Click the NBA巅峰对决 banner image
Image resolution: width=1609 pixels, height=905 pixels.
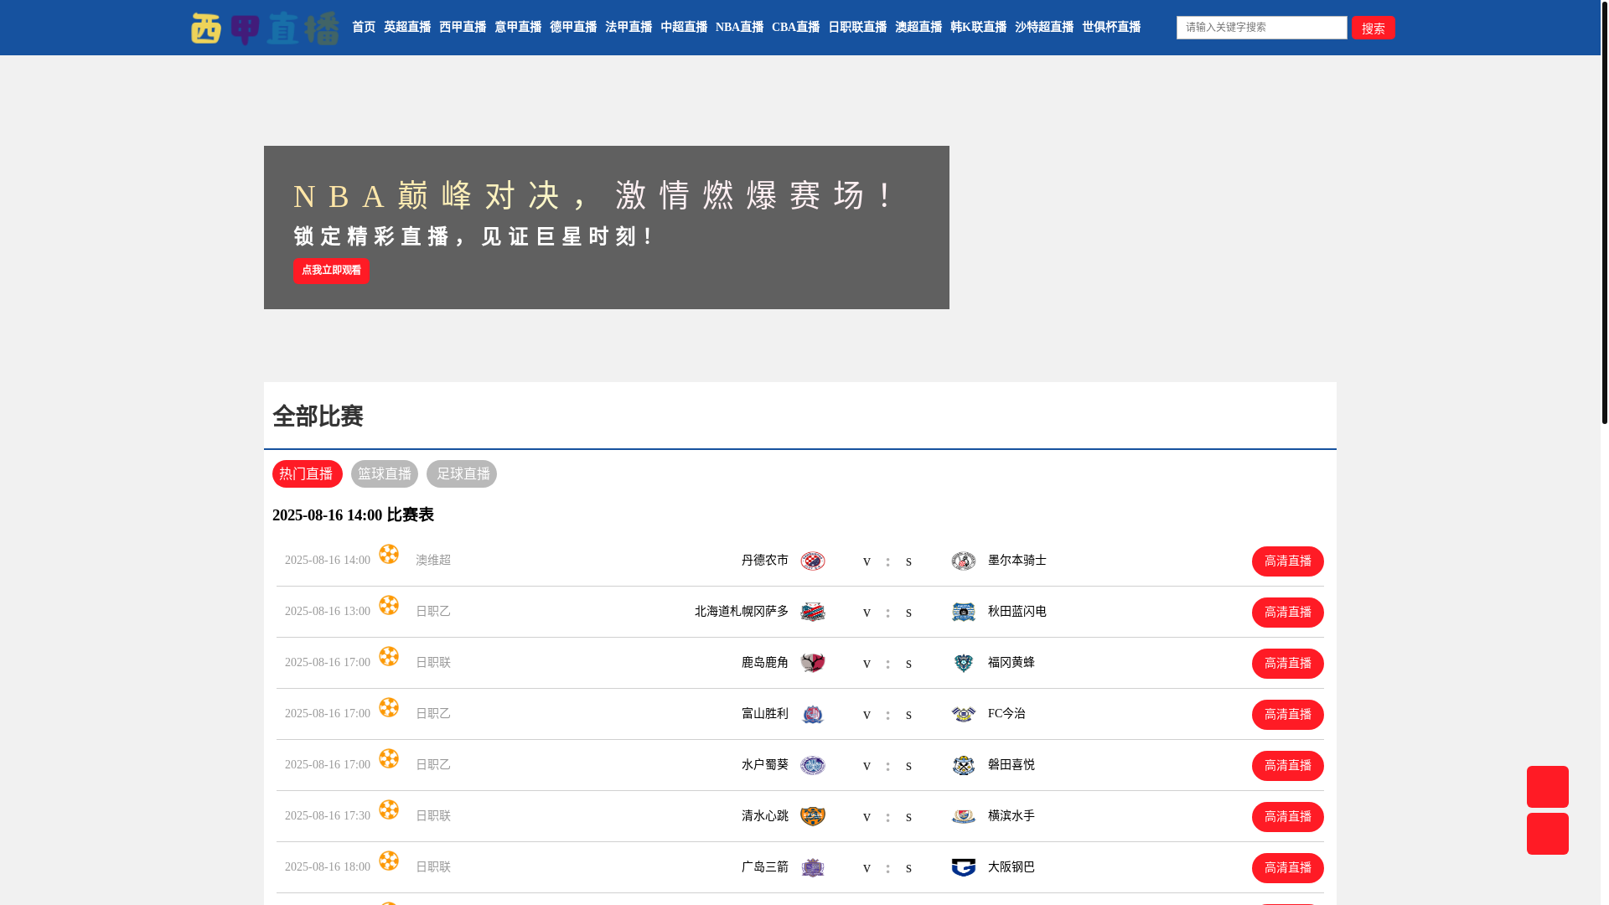click(x=607, y=227)
